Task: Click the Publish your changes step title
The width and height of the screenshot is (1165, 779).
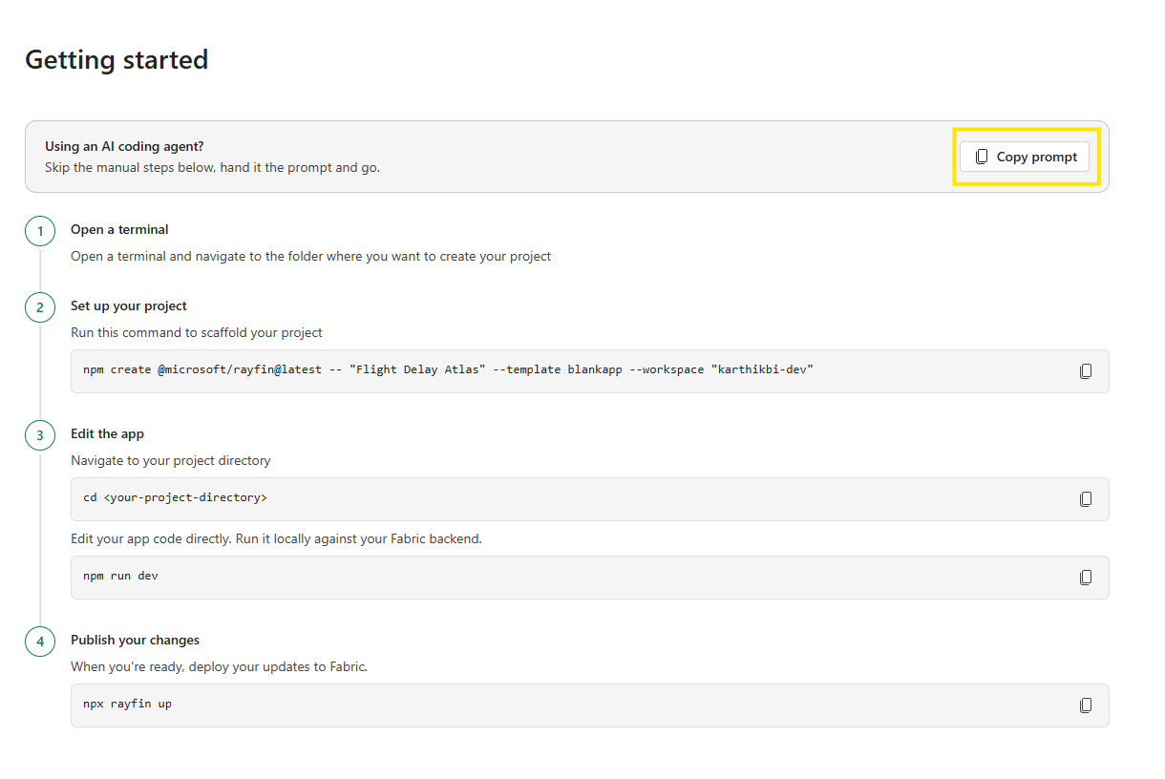Action: pyautogui.click(x=135, y=640)
